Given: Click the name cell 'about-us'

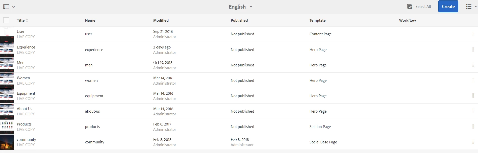Looking at the screenshot, I should tap(92, 111).
